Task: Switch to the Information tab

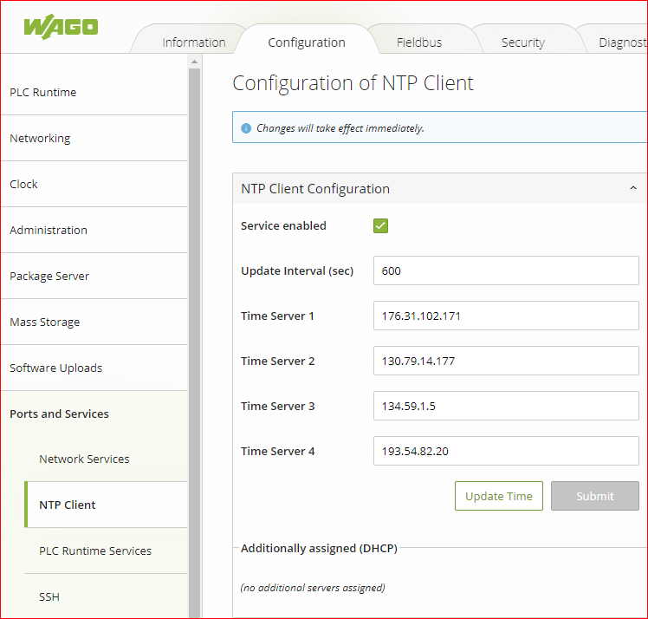Action: point(193,42)
